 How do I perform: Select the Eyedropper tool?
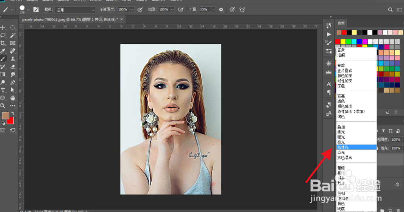[x=3, y=51]
